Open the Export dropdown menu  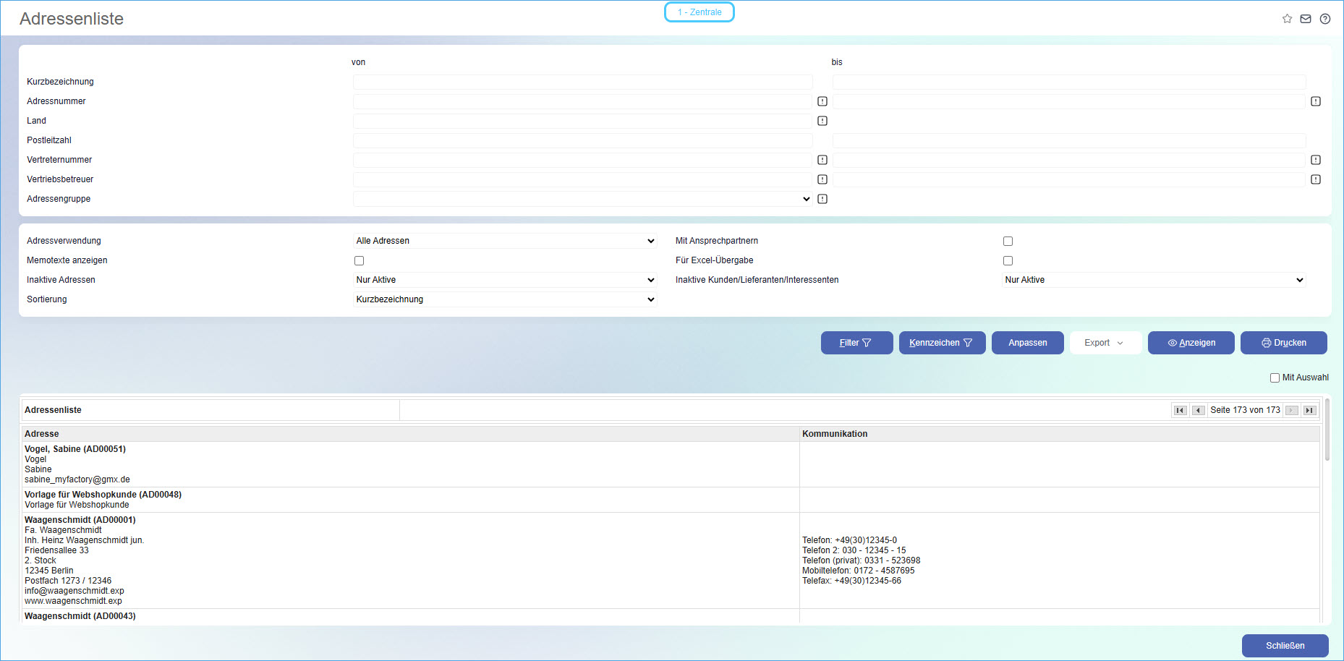click(1105, 343)
